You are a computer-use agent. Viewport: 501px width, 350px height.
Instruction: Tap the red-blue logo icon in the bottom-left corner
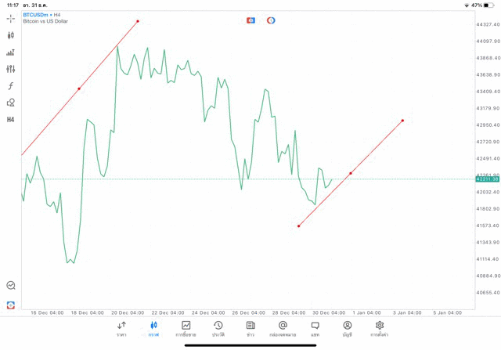coord(11,305)
